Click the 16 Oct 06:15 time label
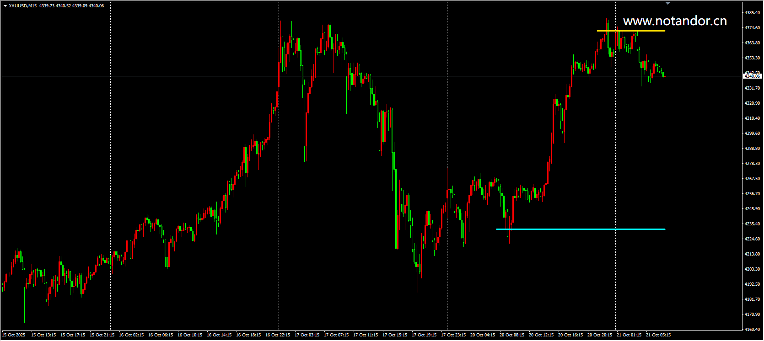Viewport: 764px width, 341px height. tap(161, 335)
